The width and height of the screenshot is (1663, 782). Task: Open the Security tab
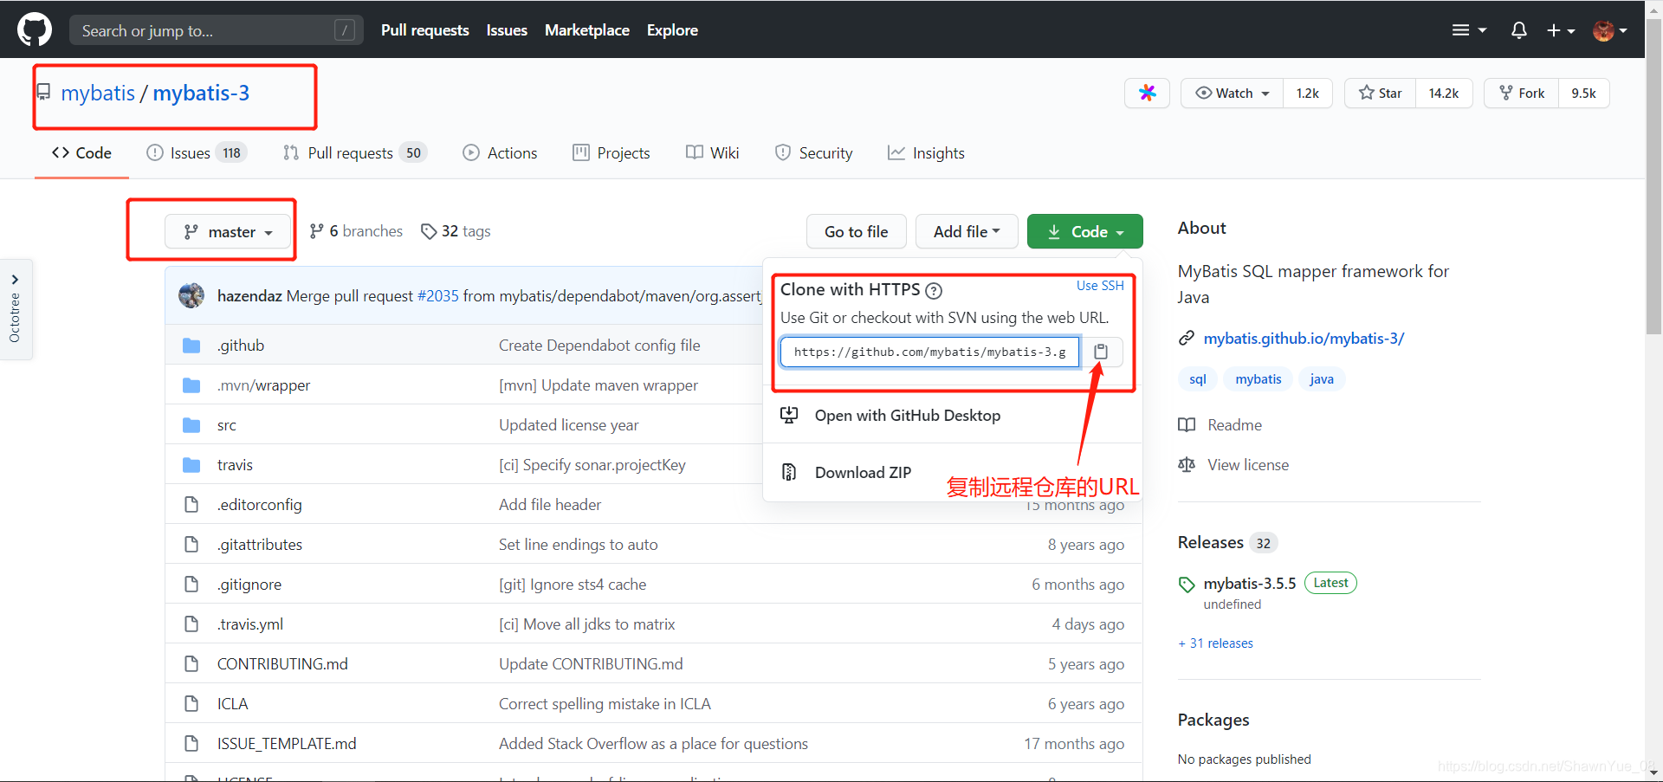[x=813, y=153]
